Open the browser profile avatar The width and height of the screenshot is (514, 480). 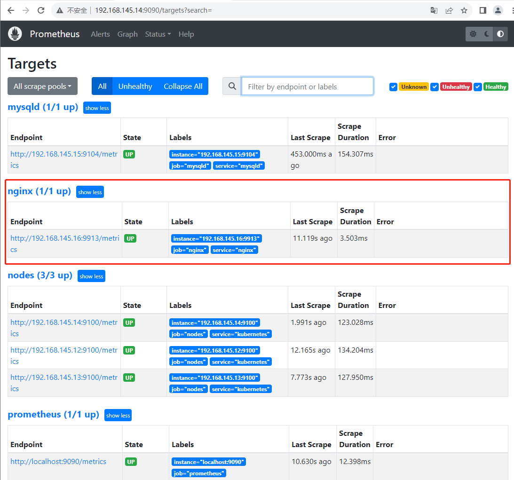tap(498, 10)
